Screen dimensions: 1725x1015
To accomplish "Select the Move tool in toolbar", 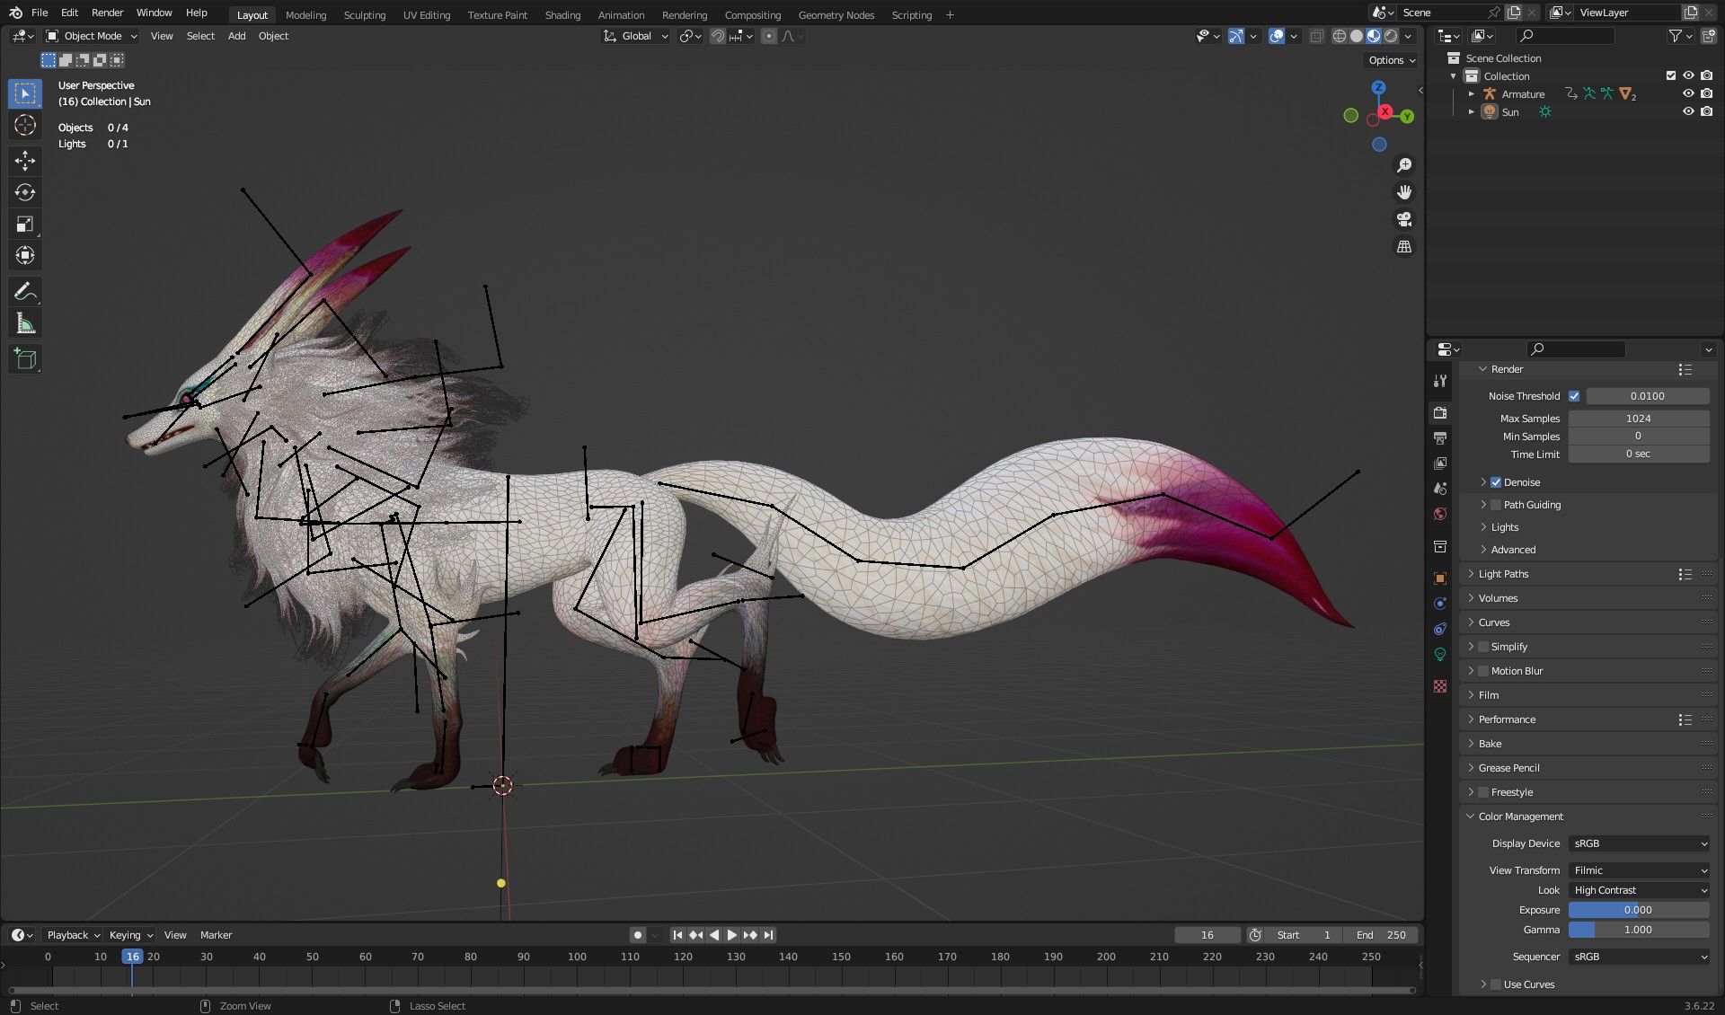I will tap(25, 161).
